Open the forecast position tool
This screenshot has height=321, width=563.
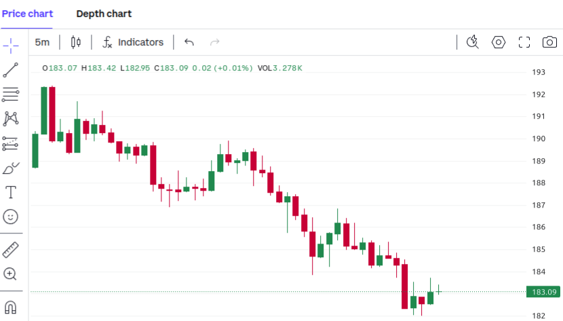point(11,143)
